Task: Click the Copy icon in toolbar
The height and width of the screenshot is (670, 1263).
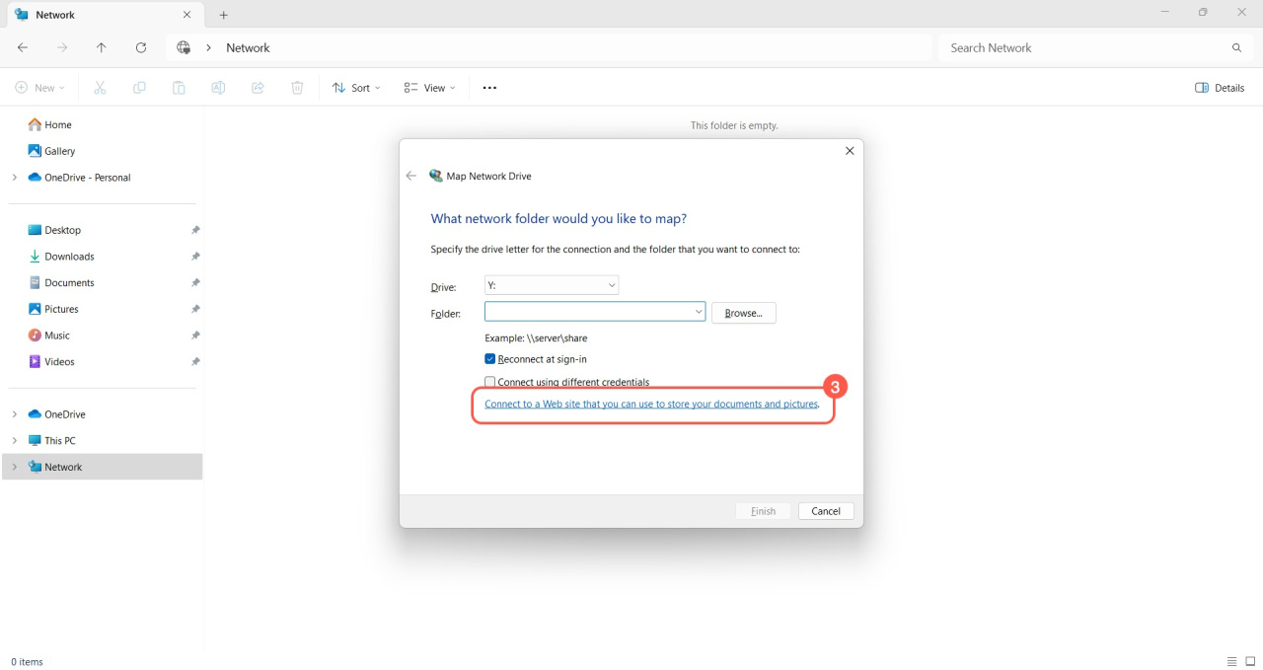Action: [139, 88]
